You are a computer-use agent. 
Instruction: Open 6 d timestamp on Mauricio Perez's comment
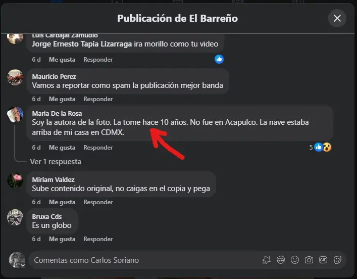(36, 99)
